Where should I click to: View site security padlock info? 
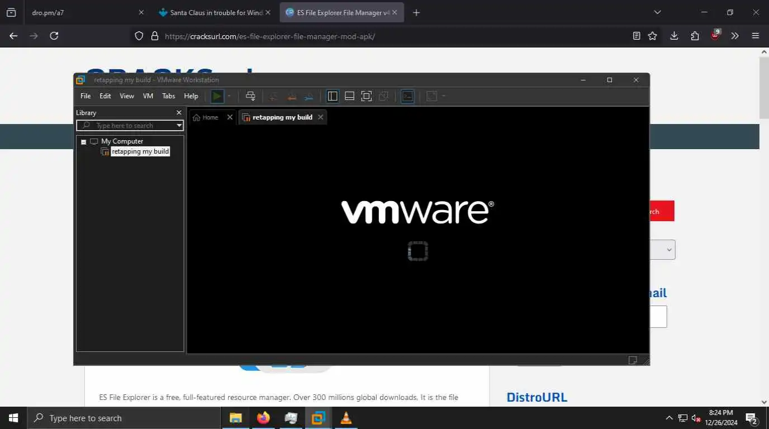(155, 36)
